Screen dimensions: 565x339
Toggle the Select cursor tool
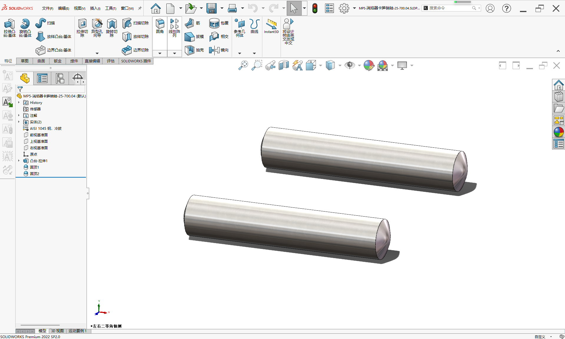pos(294,8)
